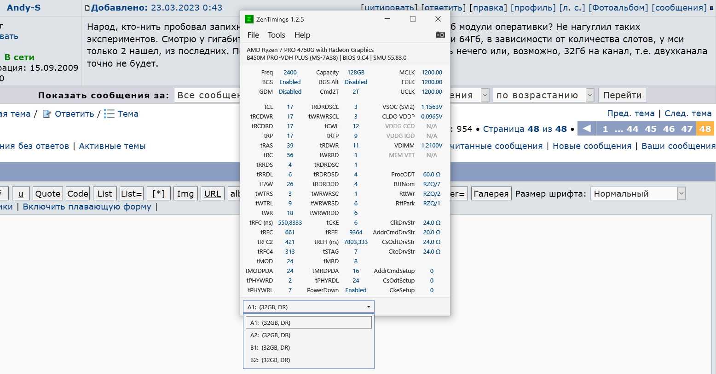Click the URL BBCode button
Viewport: 716px width, 374px height.
[213, 193]
